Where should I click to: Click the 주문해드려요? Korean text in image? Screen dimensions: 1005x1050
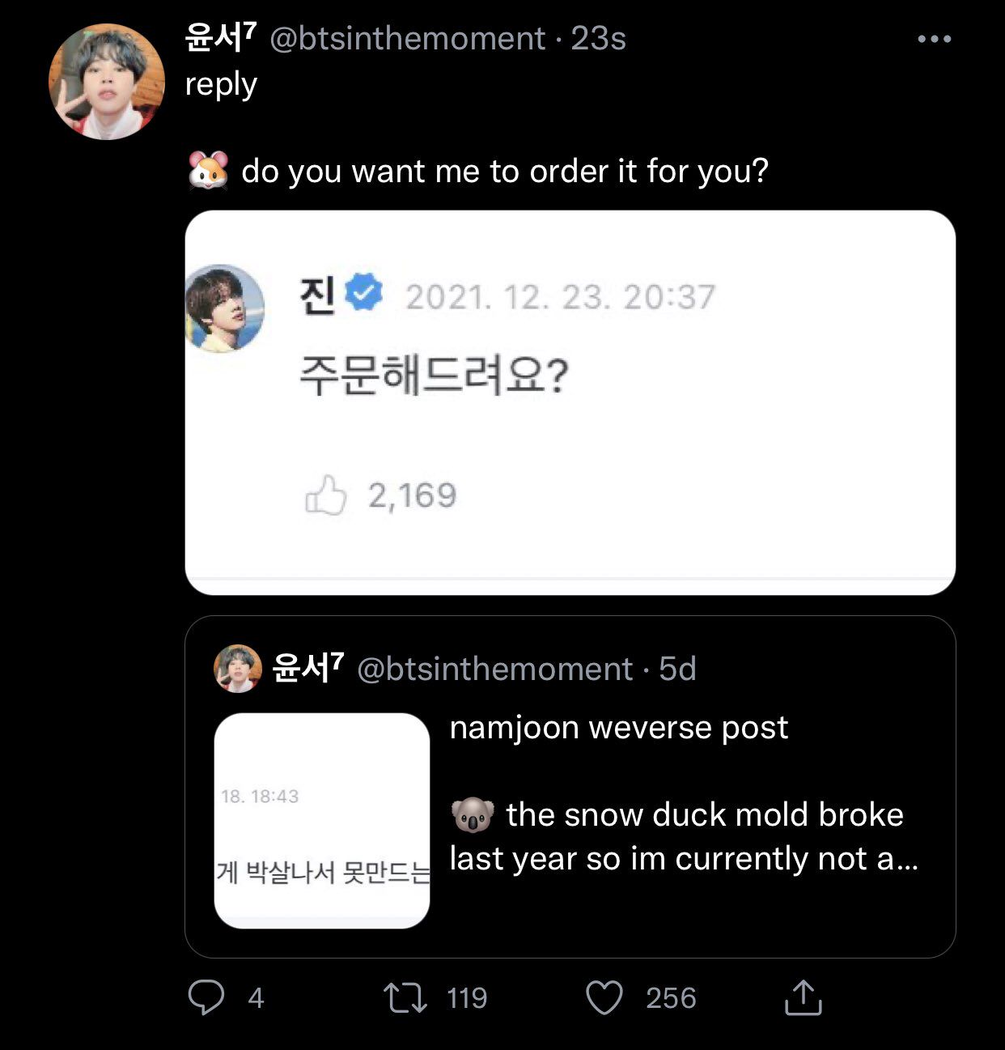click(434, 376)
